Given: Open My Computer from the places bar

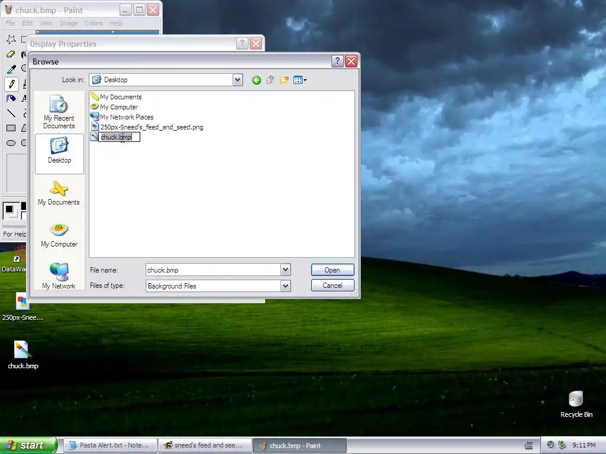Looking at the screenshot, I should [59, 235].
